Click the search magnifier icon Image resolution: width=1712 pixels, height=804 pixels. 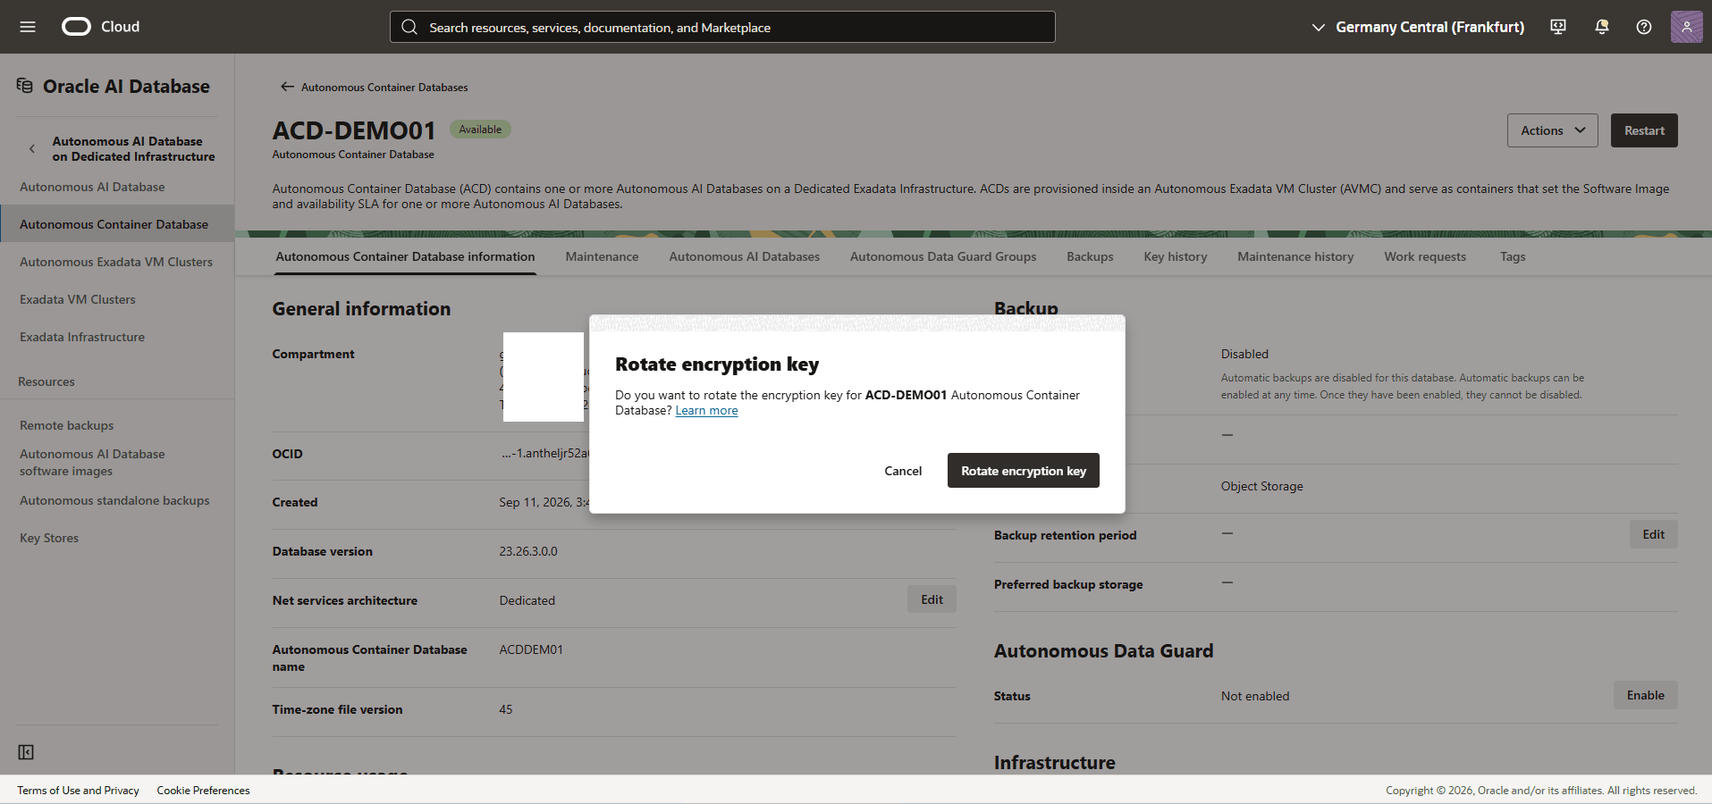(409, 27)
